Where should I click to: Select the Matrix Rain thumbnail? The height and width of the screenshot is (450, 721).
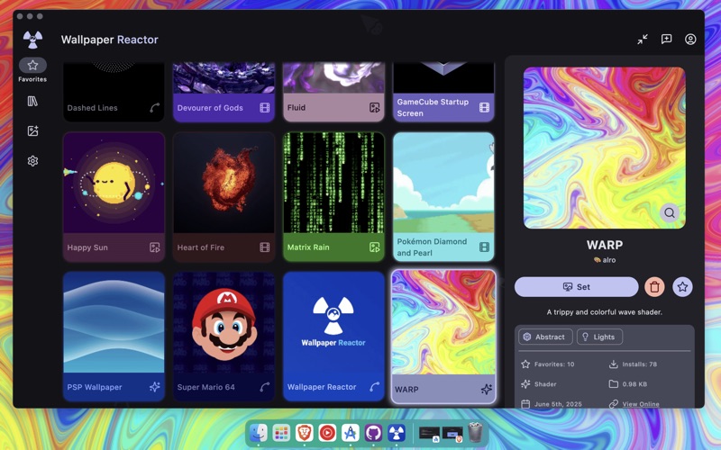[333, 183]
